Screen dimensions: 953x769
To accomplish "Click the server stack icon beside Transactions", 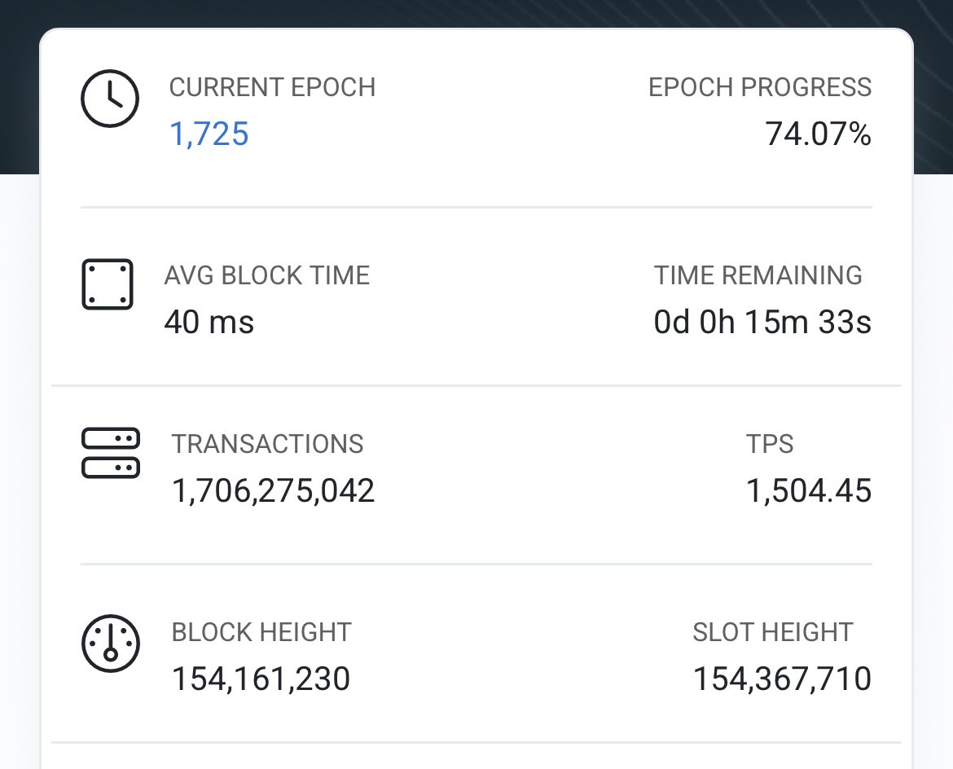I will [x=111, y=453].
